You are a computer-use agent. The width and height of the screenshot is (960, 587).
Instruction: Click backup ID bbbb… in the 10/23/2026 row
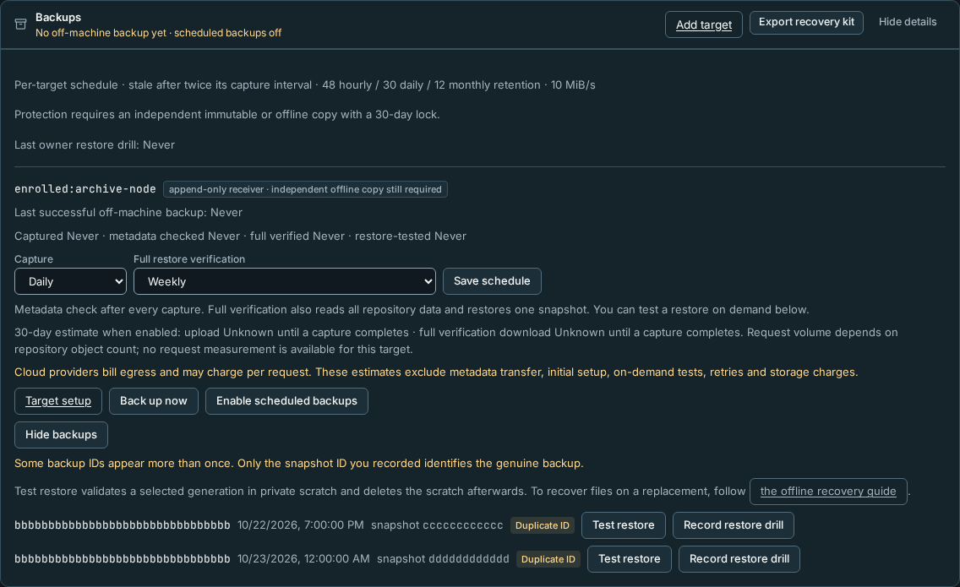point(123,559)
